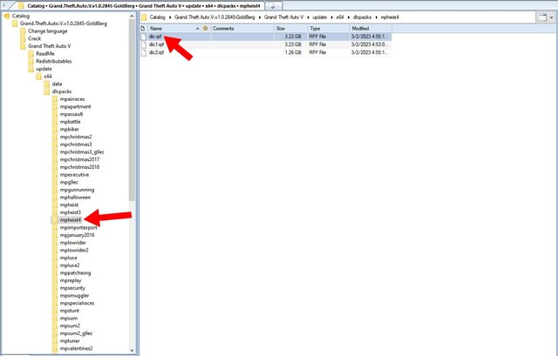This screenshot has width=558, height=356.
Task: Open the view layout dropdown
Action: point(551,17)
